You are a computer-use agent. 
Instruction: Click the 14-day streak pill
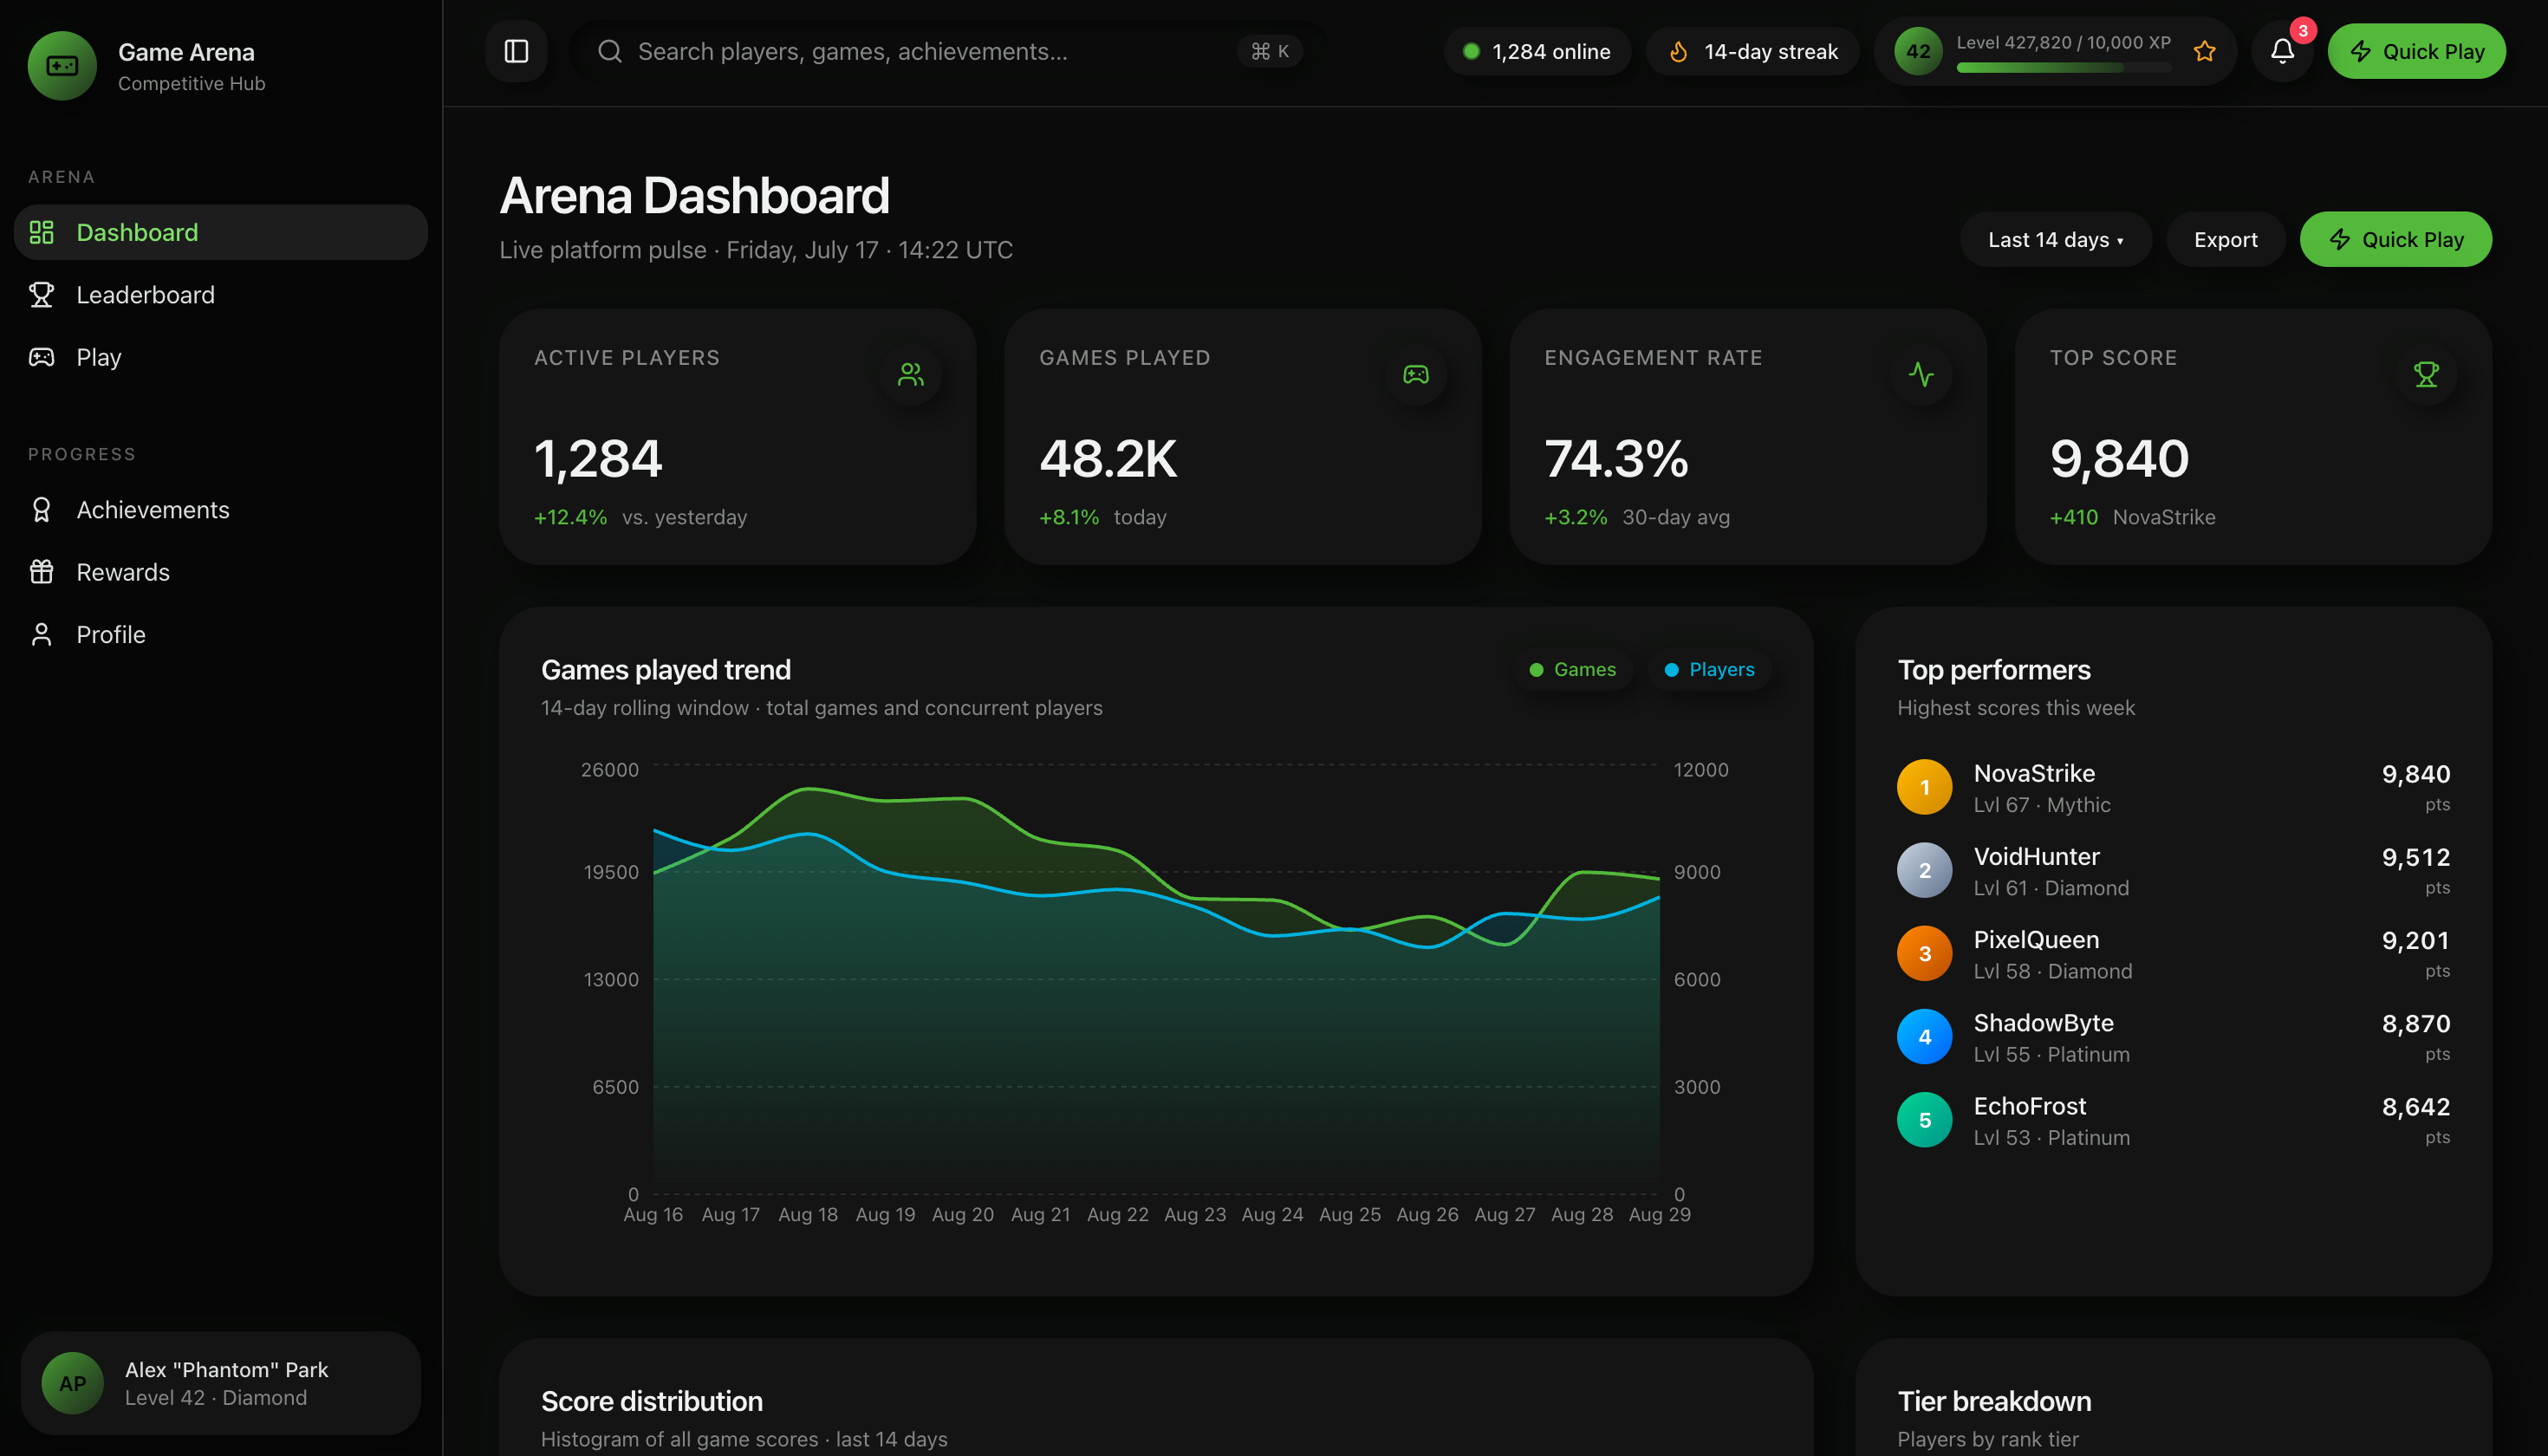[x=1752, y=51]
